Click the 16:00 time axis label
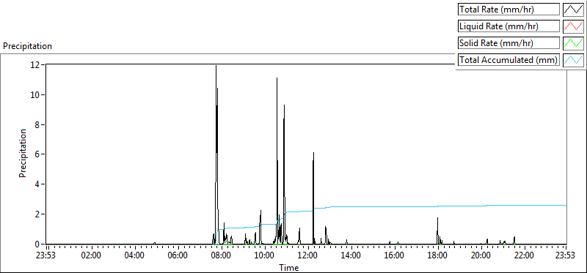 [x=394, y=256]
